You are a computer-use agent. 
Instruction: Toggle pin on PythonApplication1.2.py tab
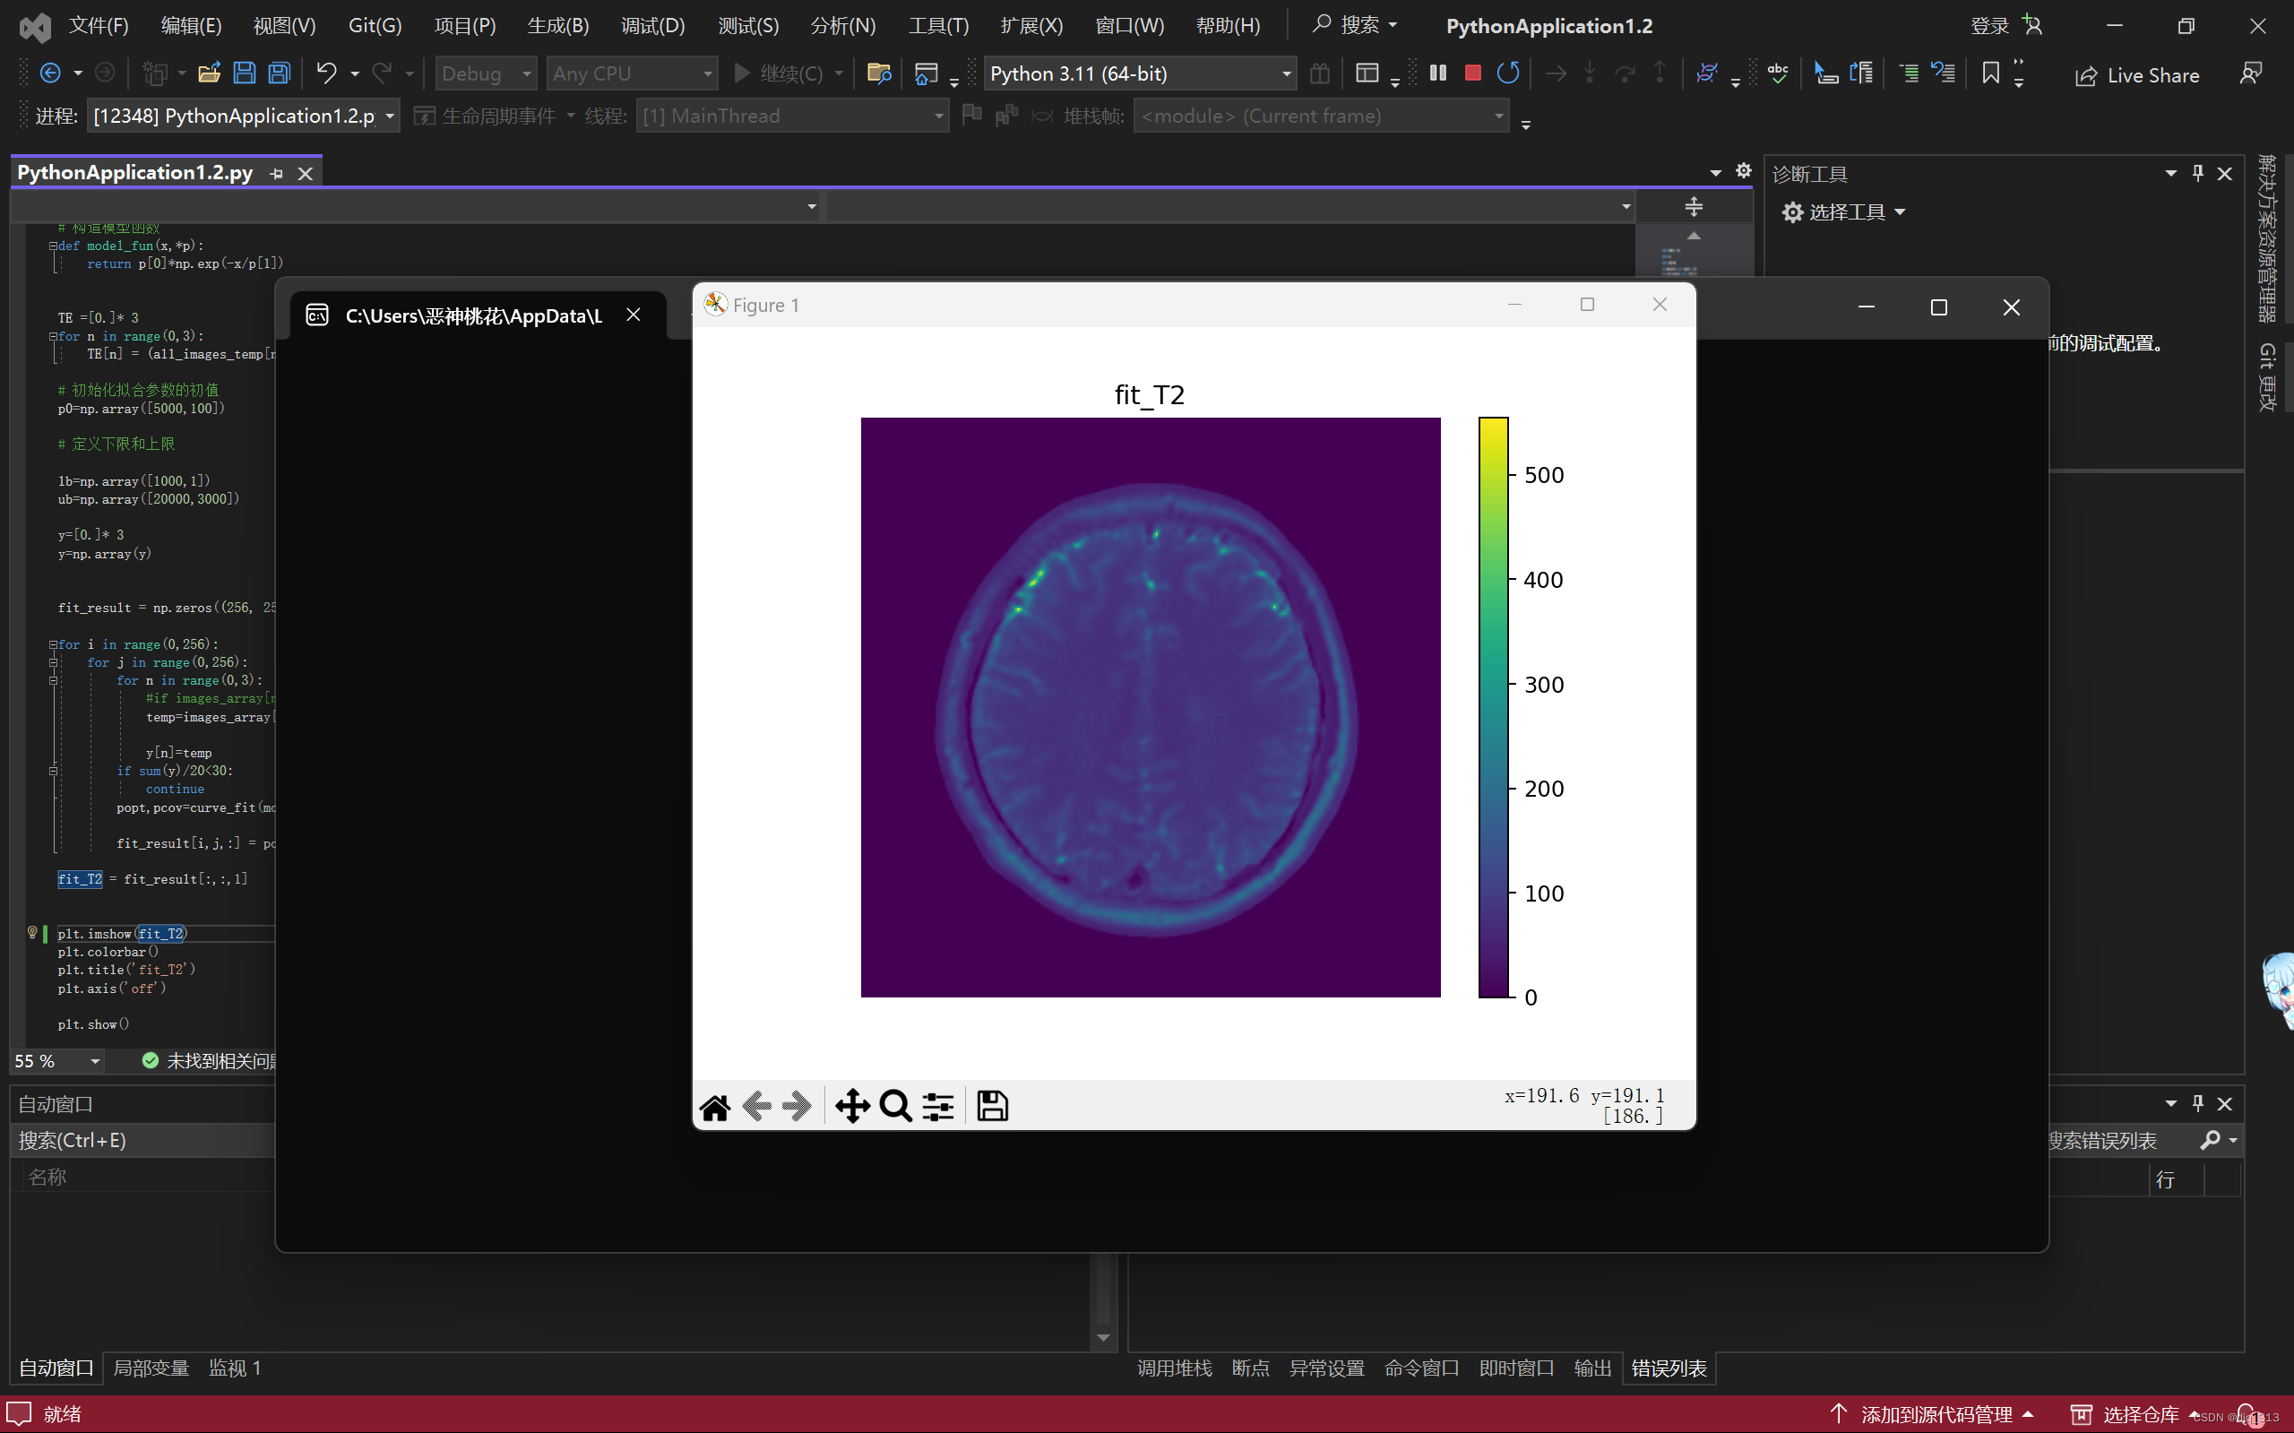pyautogui.click(x=277, y=174)
